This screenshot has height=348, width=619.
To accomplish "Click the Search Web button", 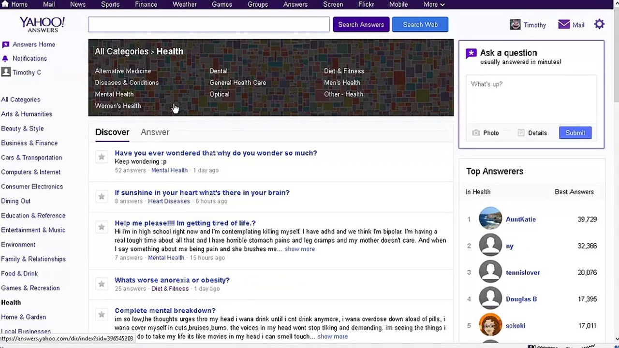I will click(x=420, y=25).
